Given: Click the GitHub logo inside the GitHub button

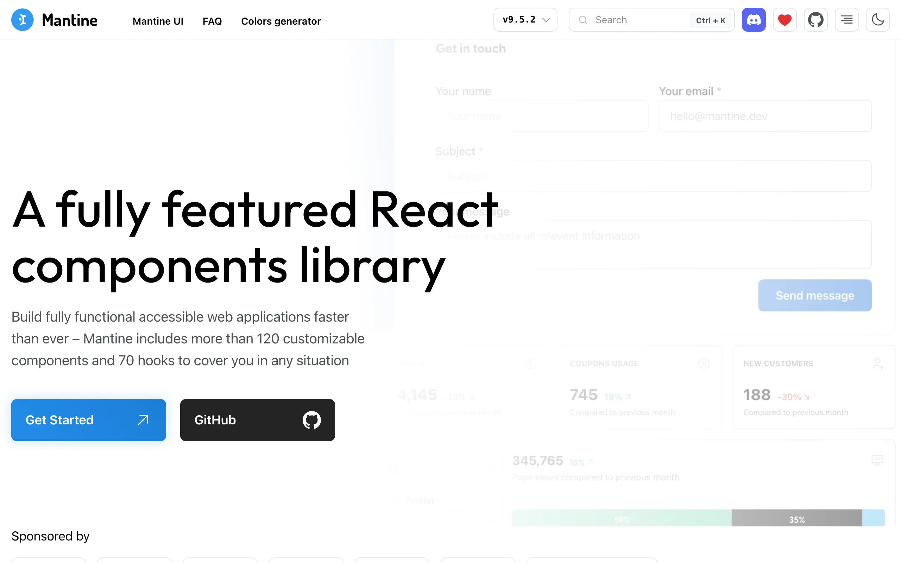Looking at the screenshot, I should (311, 420).
